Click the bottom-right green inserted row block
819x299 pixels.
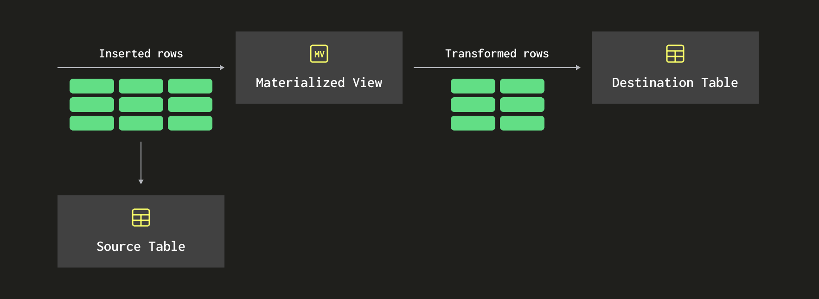(x=190, y=123)
